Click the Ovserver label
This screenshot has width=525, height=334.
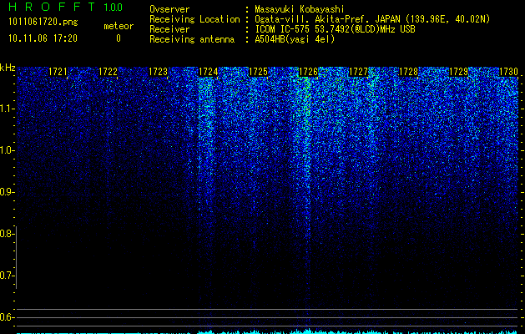coord(169,9)
